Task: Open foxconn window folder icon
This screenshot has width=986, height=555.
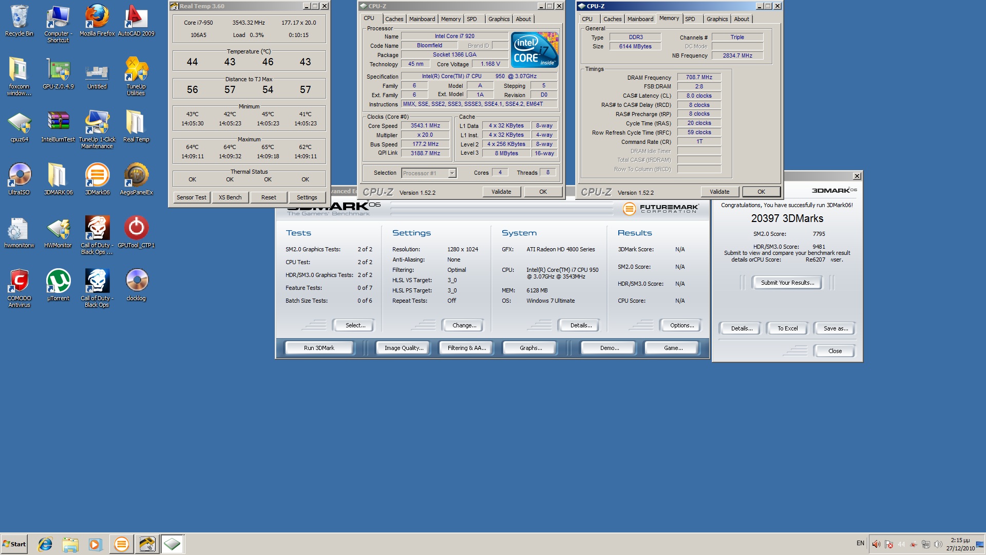Action: [x=19, y=76]
